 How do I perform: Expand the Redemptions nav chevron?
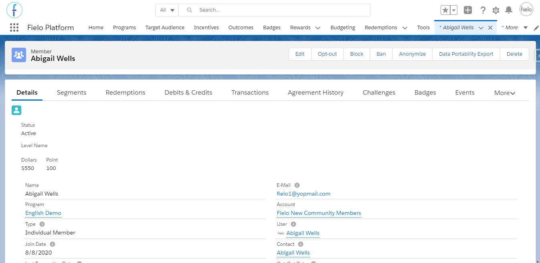click(x=404, y=28)
